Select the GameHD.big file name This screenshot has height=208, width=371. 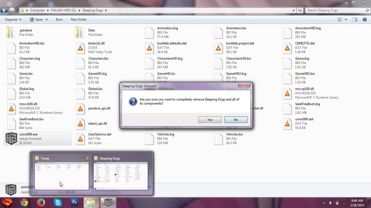[97, 74]
